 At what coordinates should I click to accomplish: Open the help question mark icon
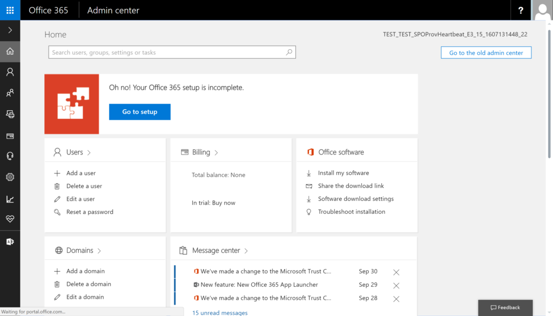click(521, 10)
